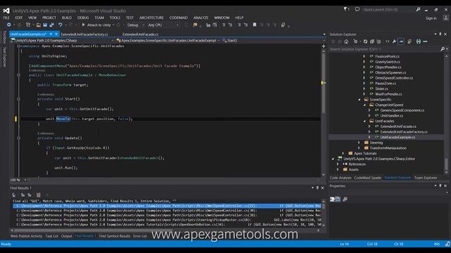This screenshot has height=253, width=451.
Task: Click the Open File folder icon
Action: coord(38,25)
